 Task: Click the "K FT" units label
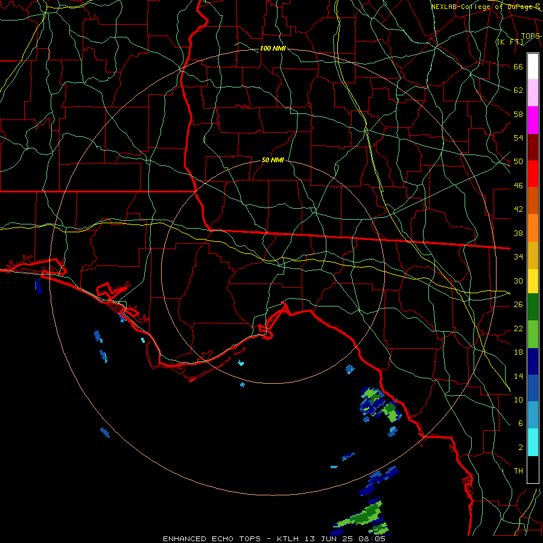tap(510, 42)
